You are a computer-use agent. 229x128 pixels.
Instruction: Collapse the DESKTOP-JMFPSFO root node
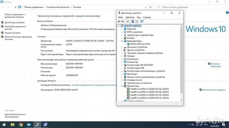[119, 26]
